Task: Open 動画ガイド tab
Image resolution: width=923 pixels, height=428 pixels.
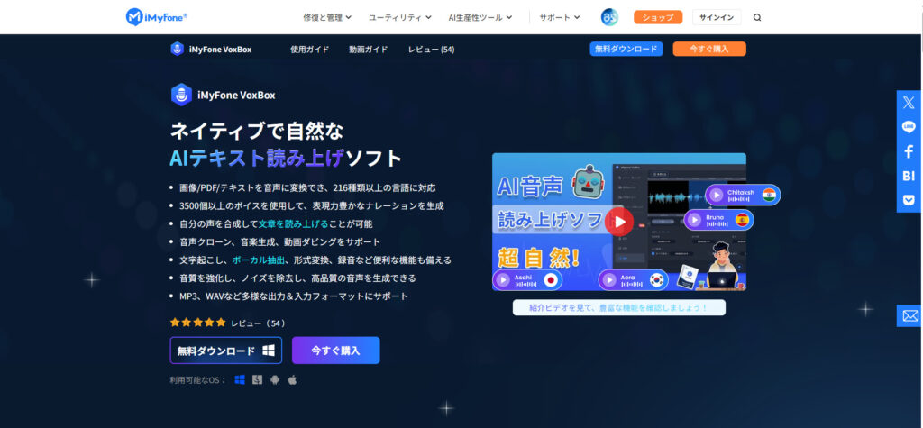Action: point(369,50)
